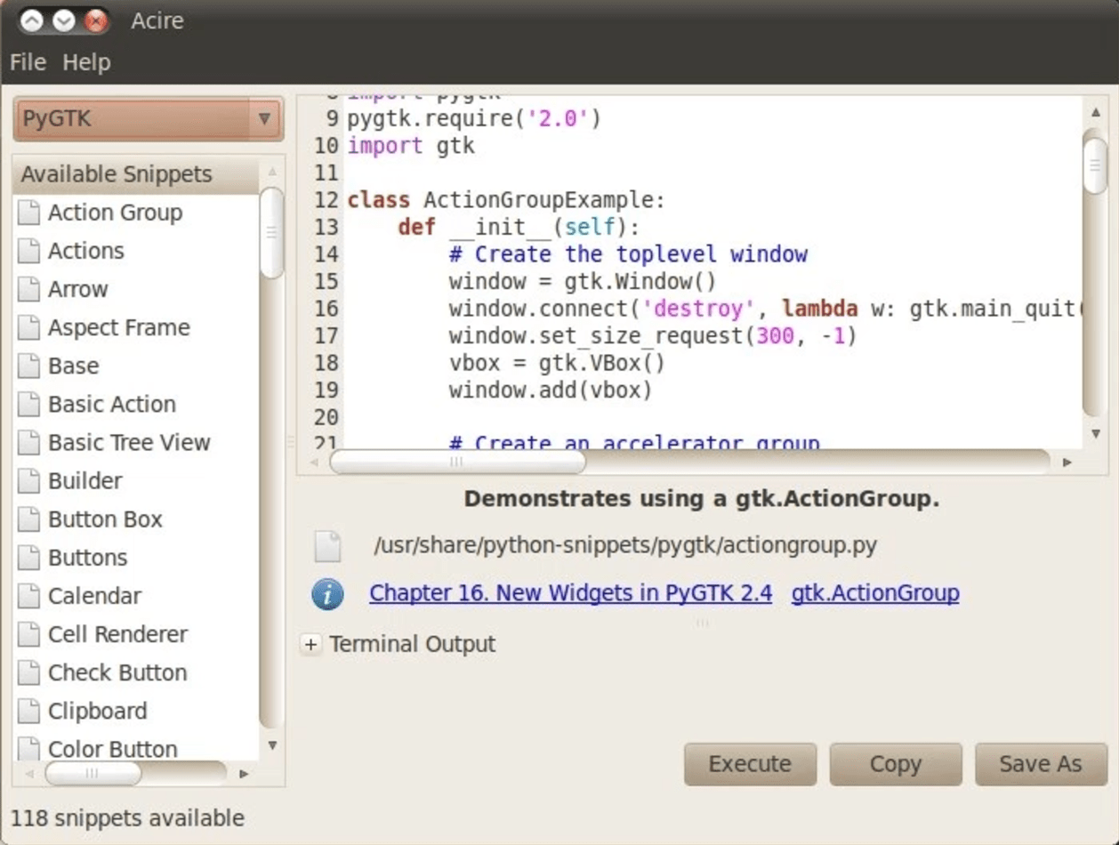
Task: Click the file icon beside Button Box
Action: click(x=29, y=519)
